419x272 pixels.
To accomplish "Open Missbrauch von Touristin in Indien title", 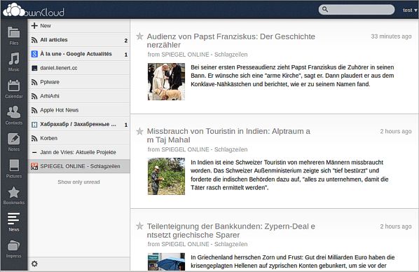I will click(x=228, y=135).
